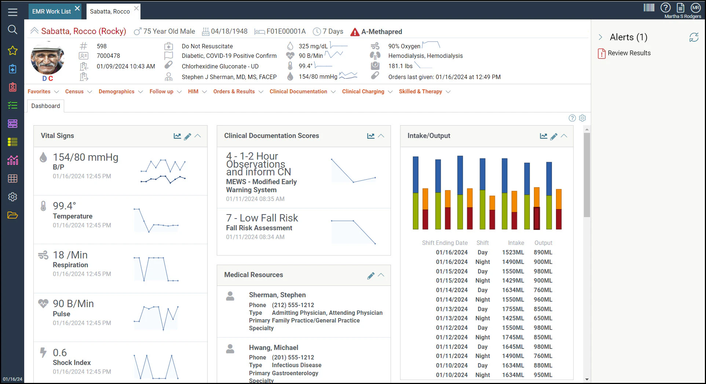Open the search magnifier in the left sidebar
The width and height of the screenshot is (706, 384).
[12, 30]
